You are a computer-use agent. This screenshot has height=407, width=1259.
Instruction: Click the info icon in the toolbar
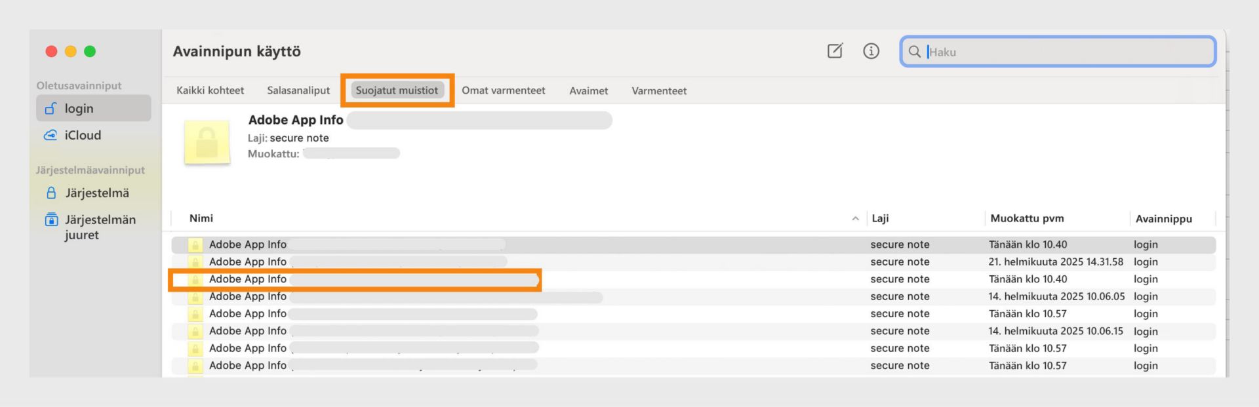click(871, 51)
